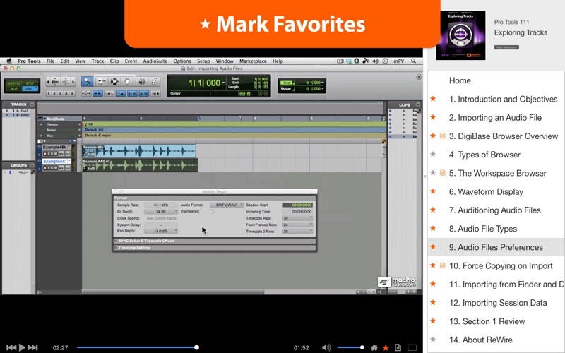Open lesson 2. Importing an Audio File
565x353 pixels.
(496, 117)
